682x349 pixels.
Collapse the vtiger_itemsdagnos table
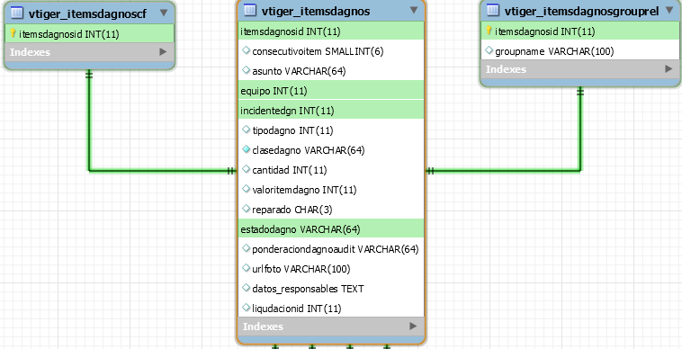[x=414, y=10]
